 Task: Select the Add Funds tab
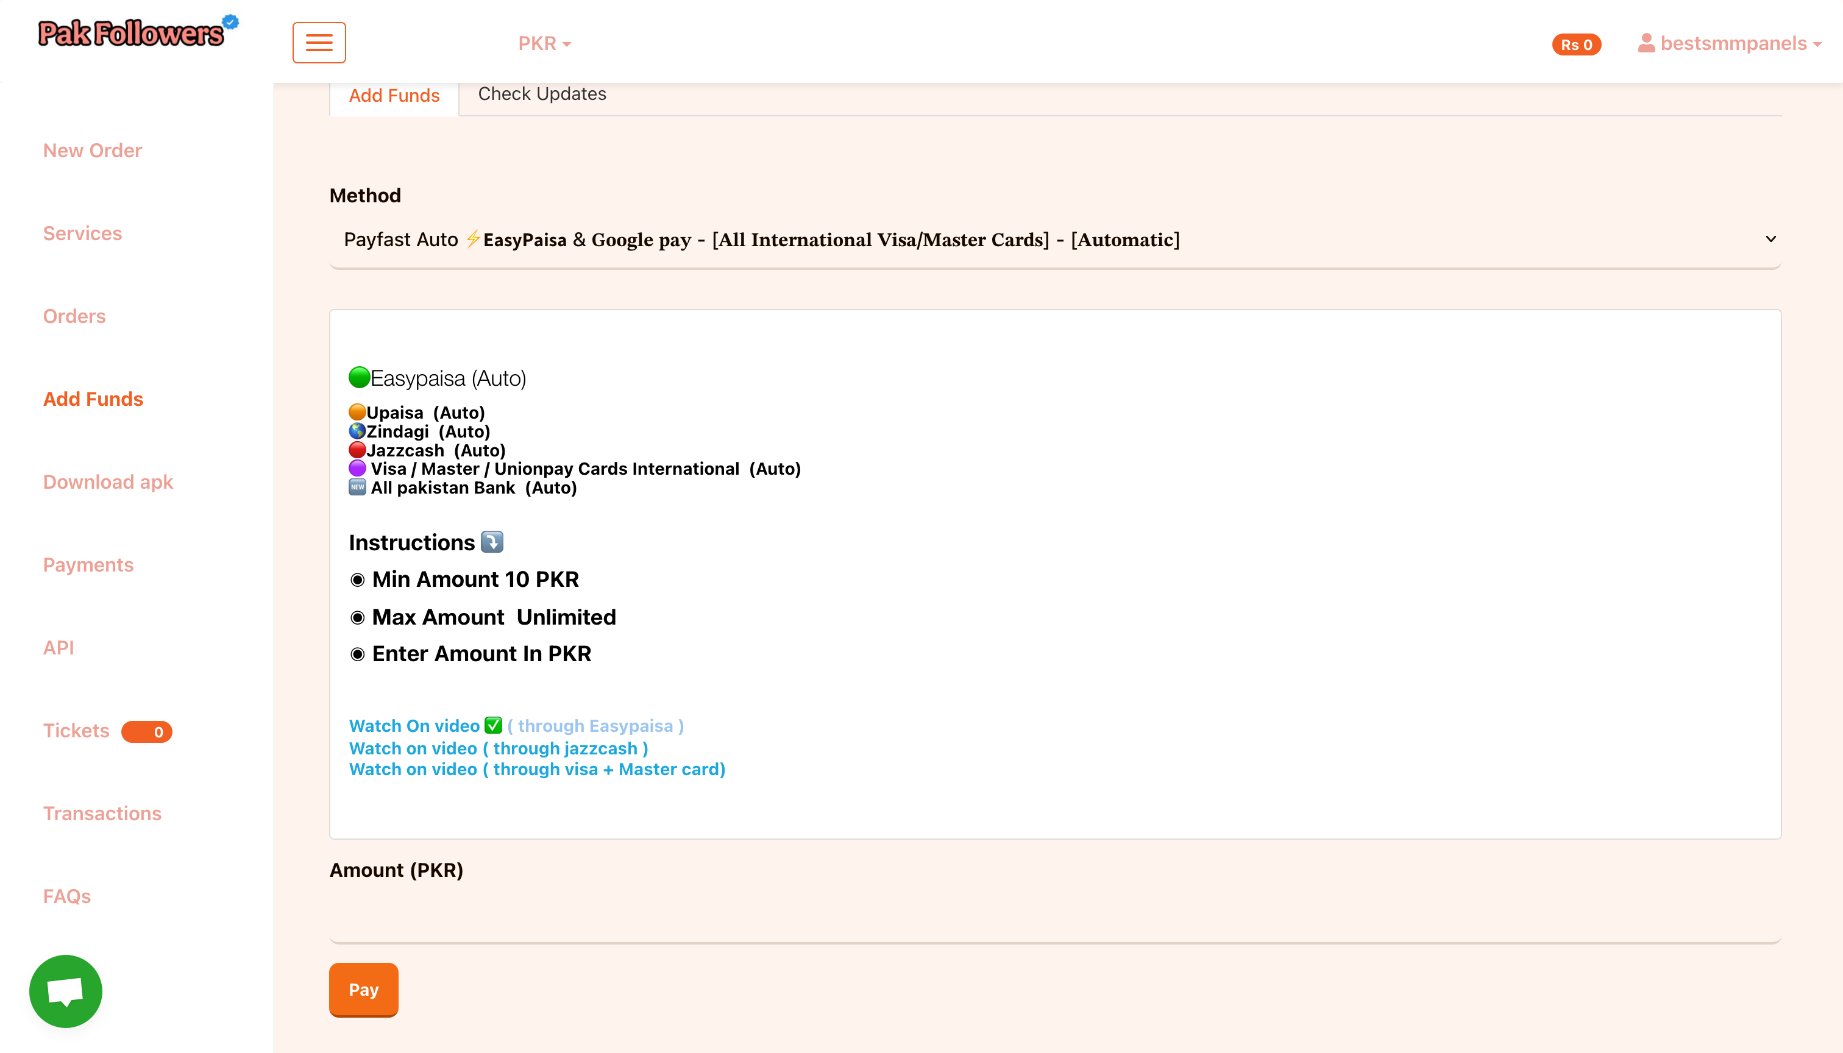394,96
